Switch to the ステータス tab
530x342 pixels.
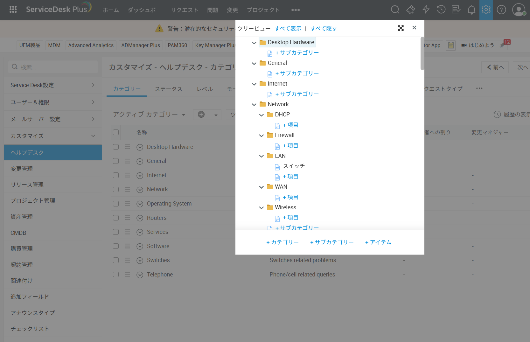pyautogui.click(x=168, y=89)
